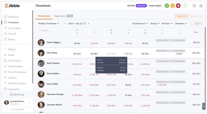The height and width of the screenshot is (114, 207).
Task: Go to the Time Off page
Action: click(x=10, y=34)
